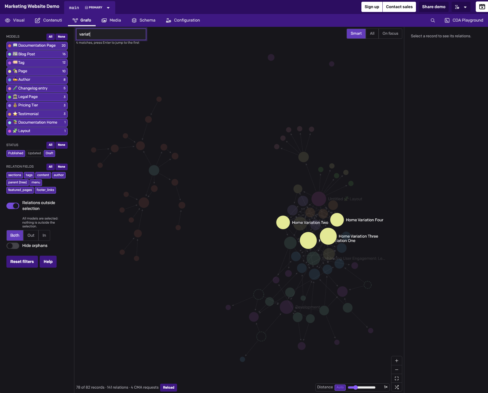Switch graph view to On focus
Image resolution: width=488 pixels, height=393 pixels.
point(390,34)
